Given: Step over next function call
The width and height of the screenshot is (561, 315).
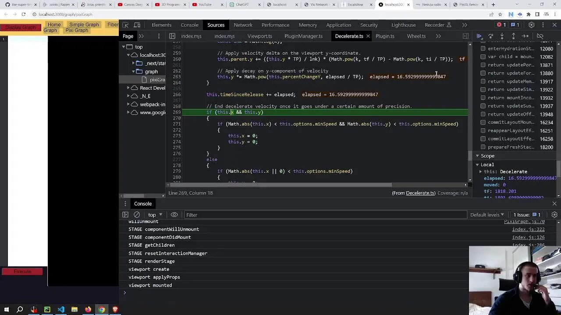Looking at the screenshot, I should tap(491, 36).
